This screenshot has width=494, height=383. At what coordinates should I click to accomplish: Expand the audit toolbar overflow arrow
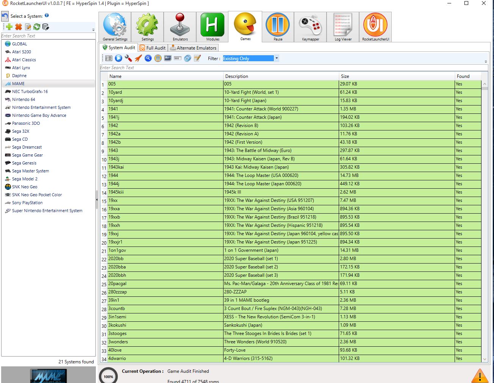(x=486, y=61)
